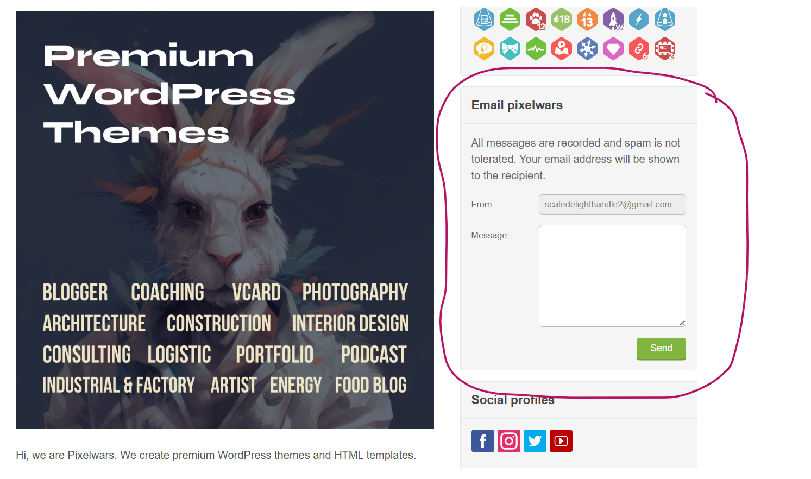This screenshot has width=811, height=479.
Task: Click the green heartbeat pulse badge
Action: point(536,49)
